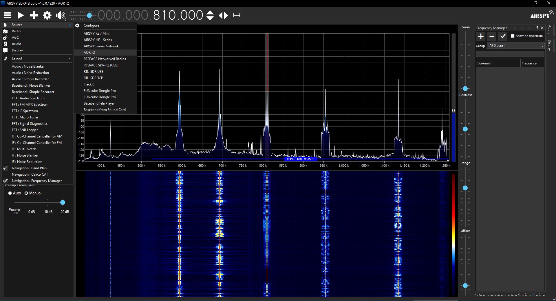Open the Radio menu entry
This screenshot has width=556, height=301.
37,31
